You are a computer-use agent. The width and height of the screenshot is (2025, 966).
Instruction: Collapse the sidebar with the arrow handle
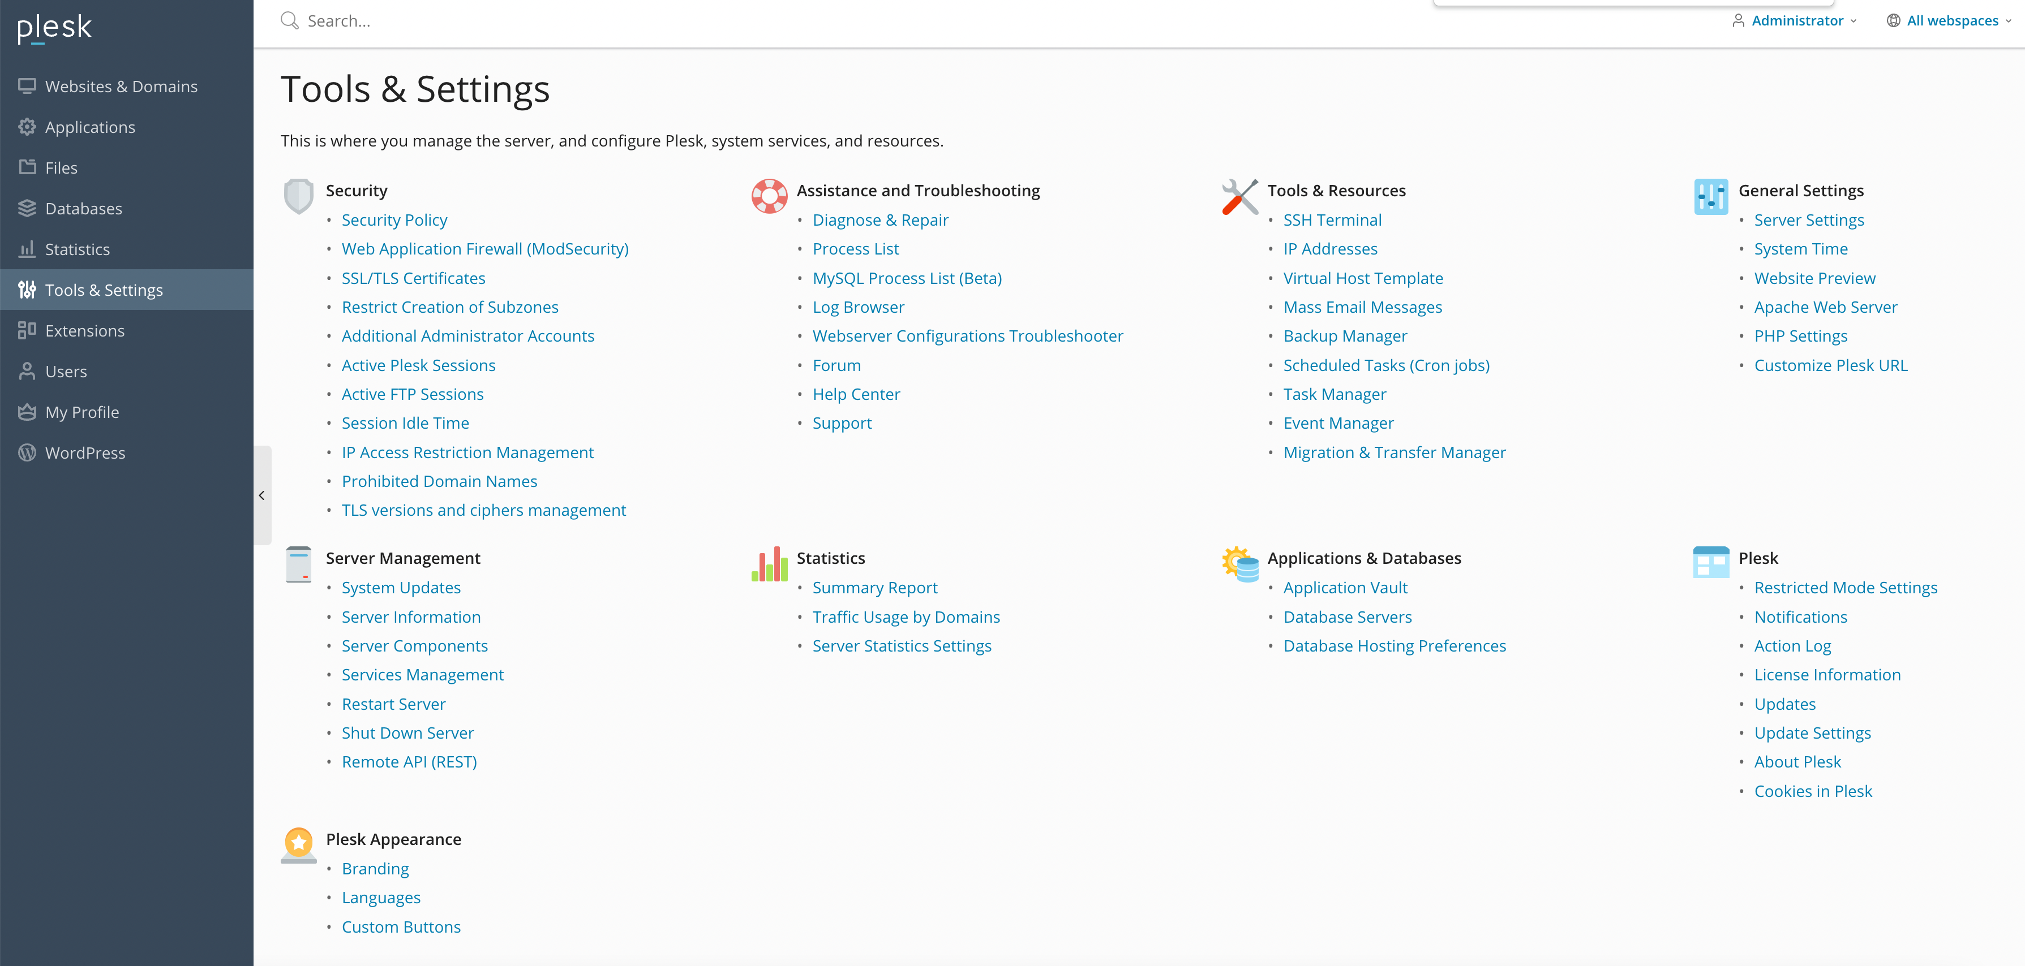262,495
